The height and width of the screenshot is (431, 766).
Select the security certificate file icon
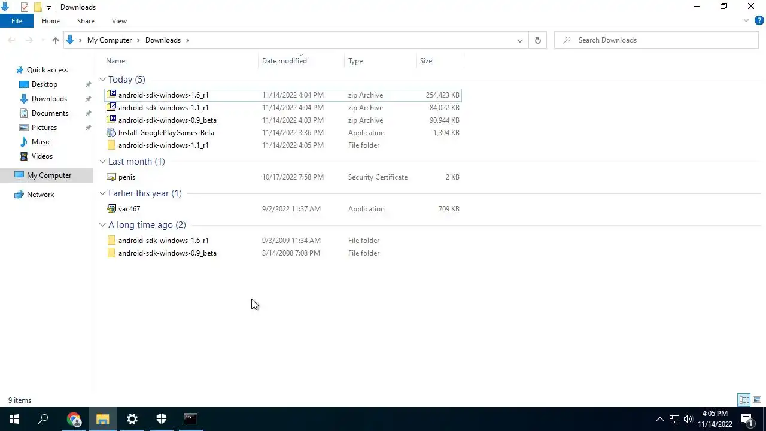point(111,177)
